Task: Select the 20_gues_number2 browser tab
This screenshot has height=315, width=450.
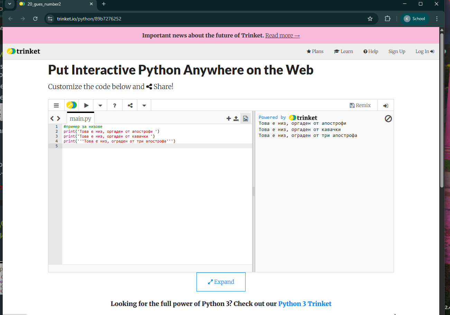Action: pyautogui.click(x=56, y=4)
